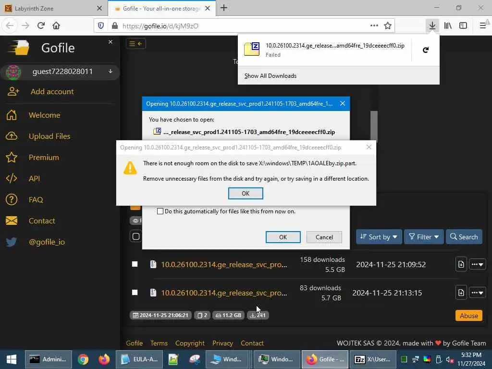Download the 5.5 GB file icon
Viewport: 492px width, 369px height.
point(461,264)
